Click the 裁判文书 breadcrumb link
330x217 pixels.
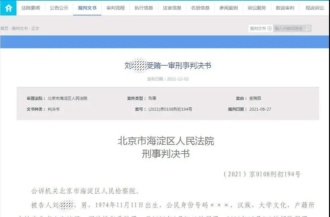[x=20, y=29]
